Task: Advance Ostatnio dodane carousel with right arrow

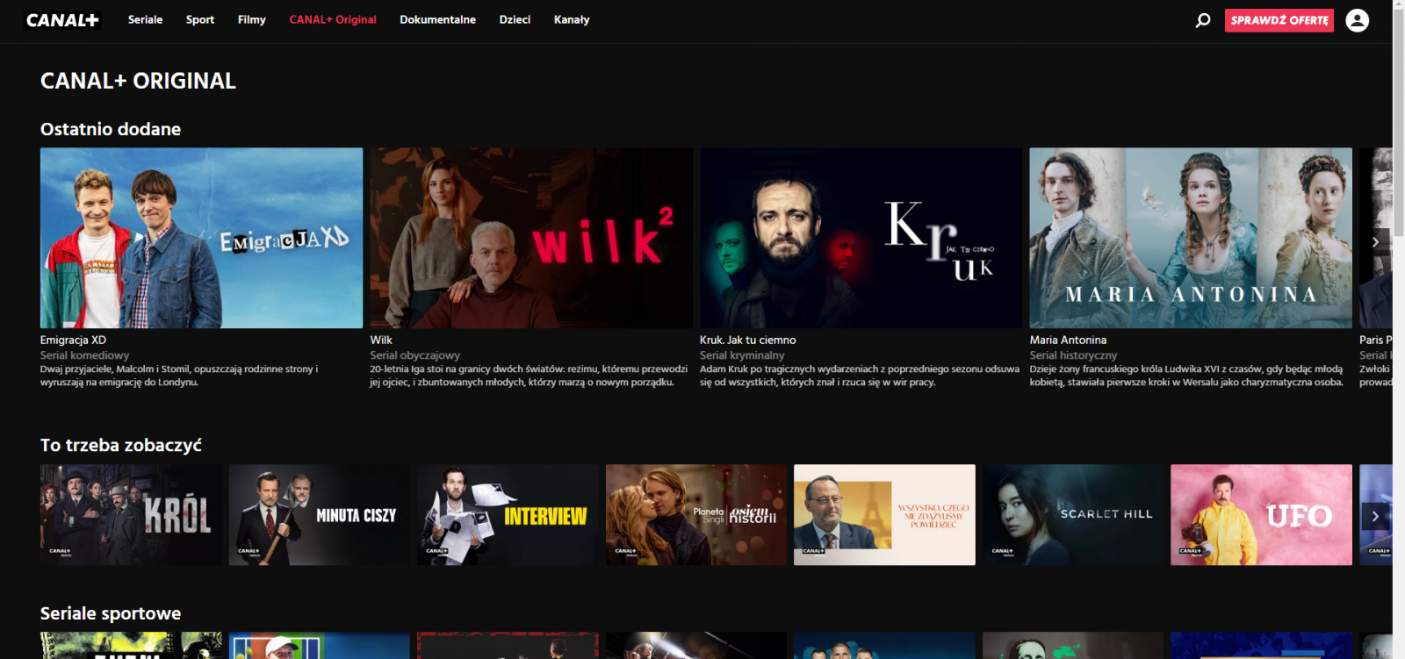Action: (1375, 241)
